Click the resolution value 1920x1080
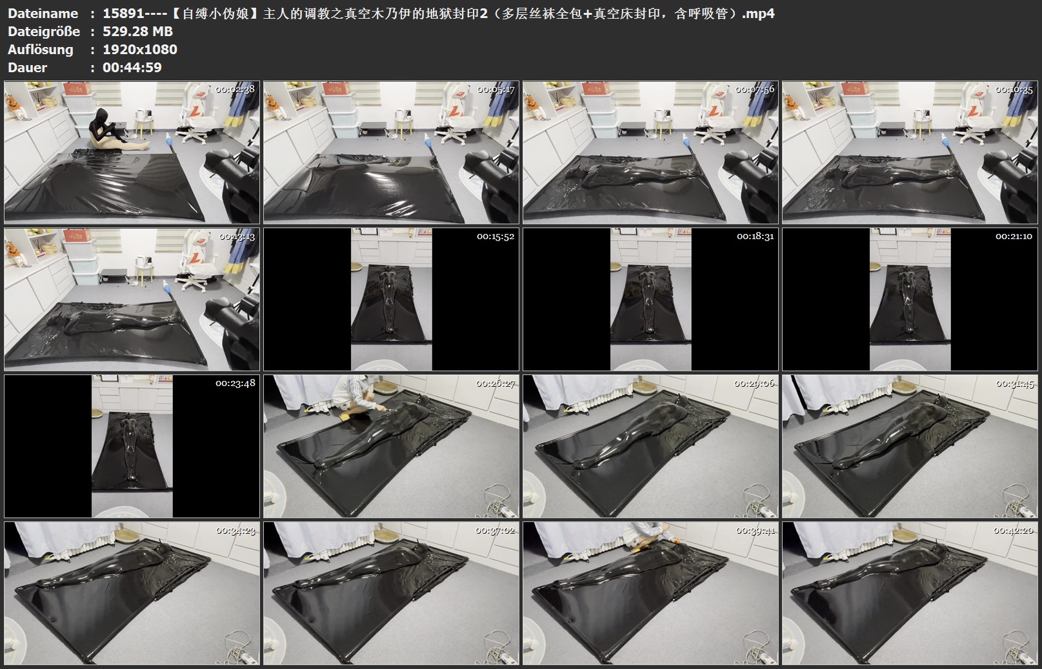The width and height of the screenshot is (1042, 669). click(139, 50)
